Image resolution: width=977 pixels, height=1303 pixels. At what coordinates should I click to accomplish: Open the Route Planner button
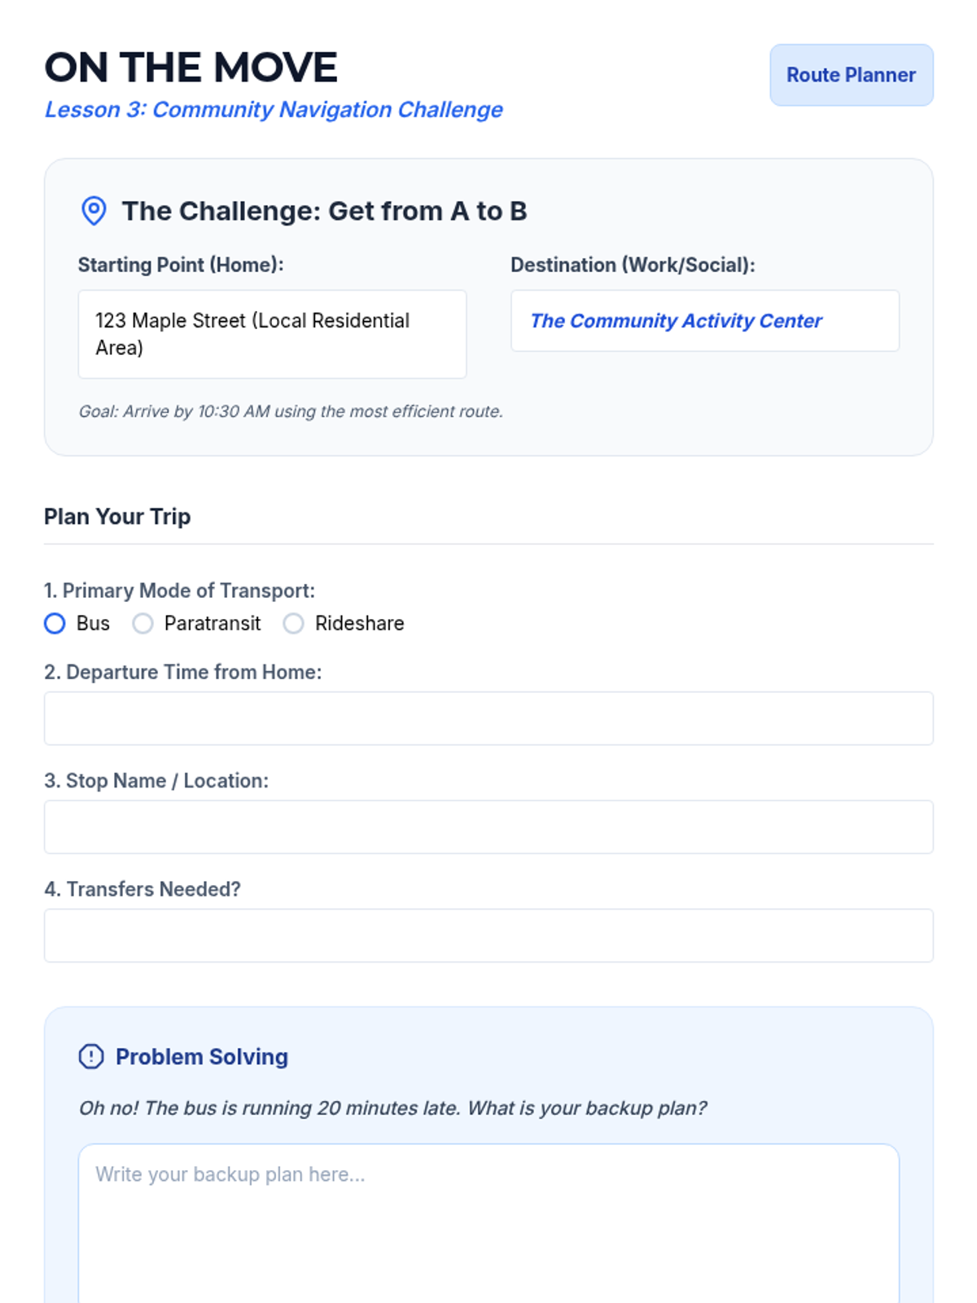[x=851, y=75]
